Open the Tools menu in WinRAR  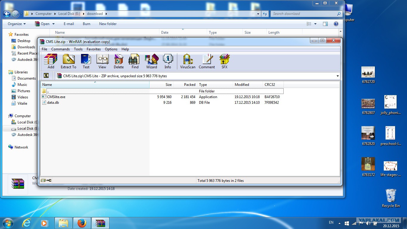(x=78, y=49)
